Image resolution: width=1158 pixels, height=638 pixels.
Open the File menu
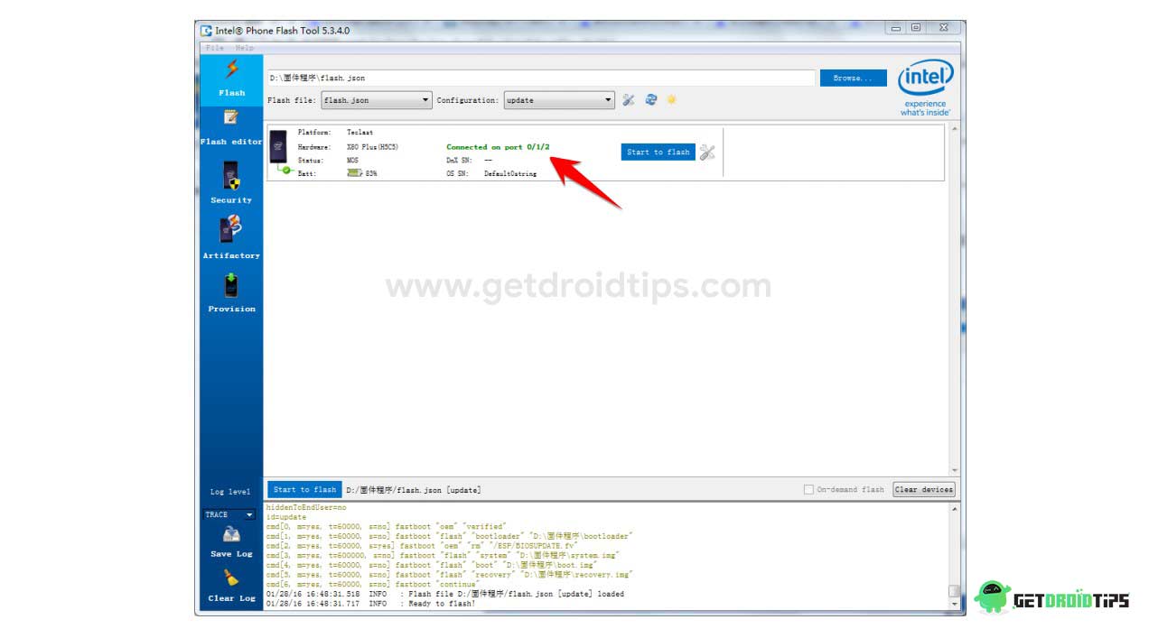tap(215, 48)
